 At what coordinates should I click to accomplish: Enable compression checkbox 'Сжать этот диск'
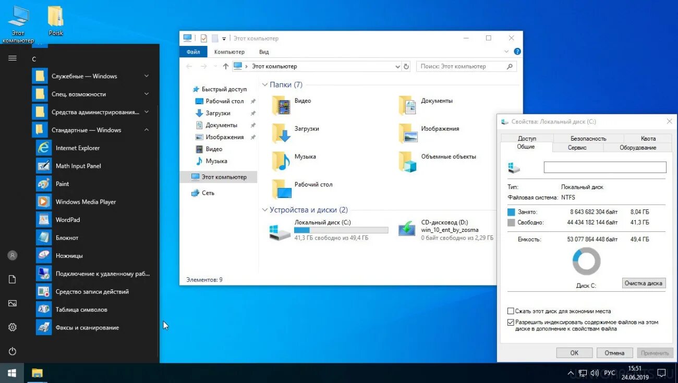click(511, 311)
